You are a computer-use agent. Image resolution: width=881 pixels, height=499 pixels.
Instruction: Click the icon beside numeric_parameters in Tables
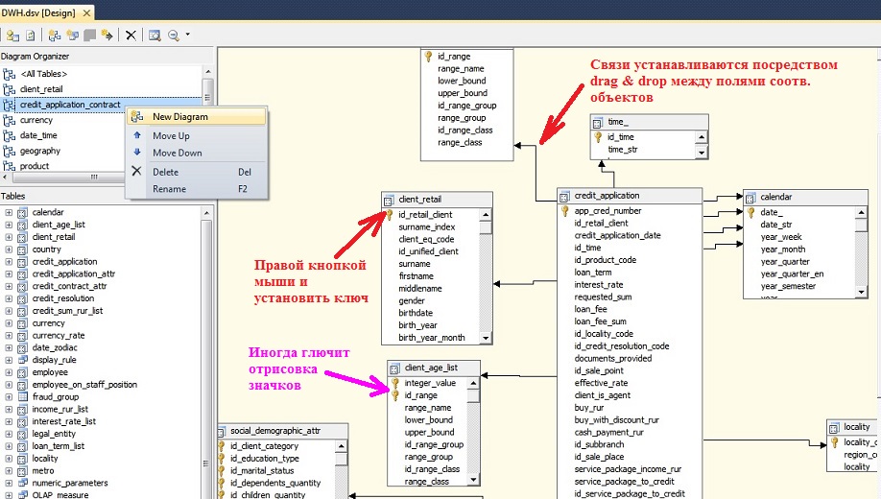point(22,484)
